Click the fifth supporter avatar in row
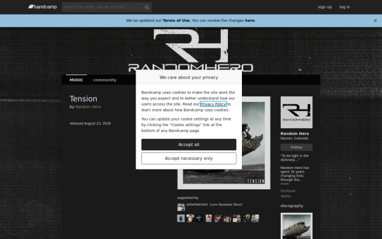The height and width of the screenshot is (239, 382). coord(218,218)
